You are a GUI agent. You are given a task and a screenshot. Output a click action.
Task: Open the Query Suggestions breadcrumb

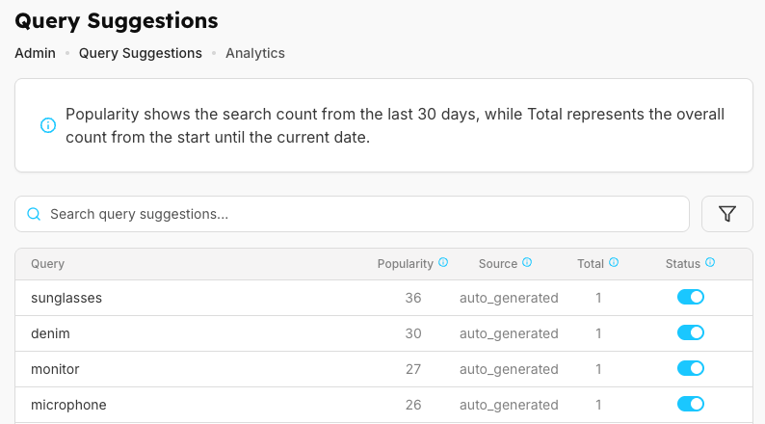point(141,53)
